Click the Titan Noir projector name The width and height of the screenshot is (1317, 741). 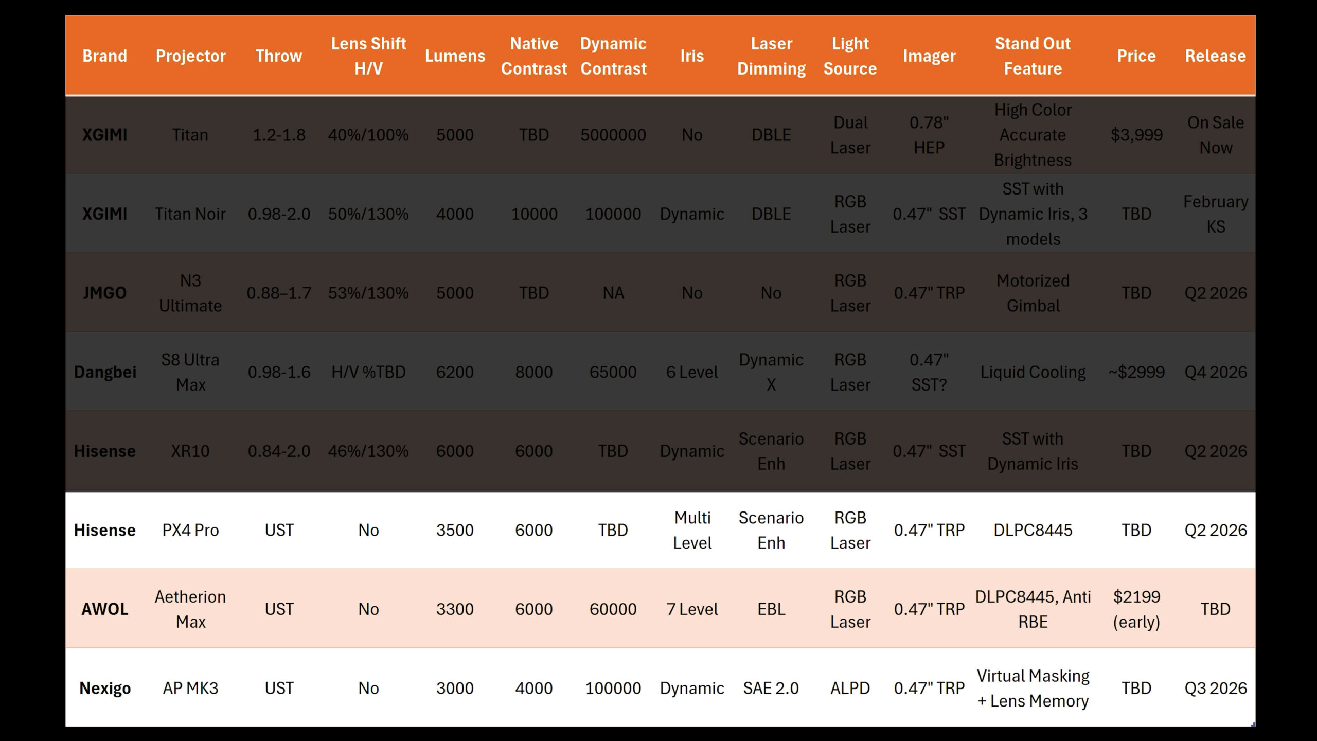coord(190,214)
